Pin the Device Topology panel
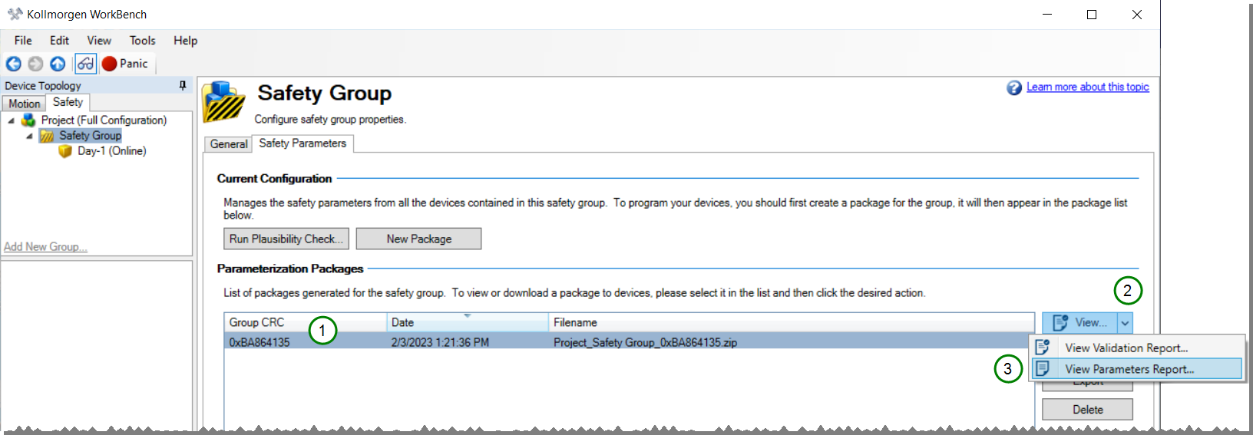This screenshot has width=1253, height=435. click(183, 85)
